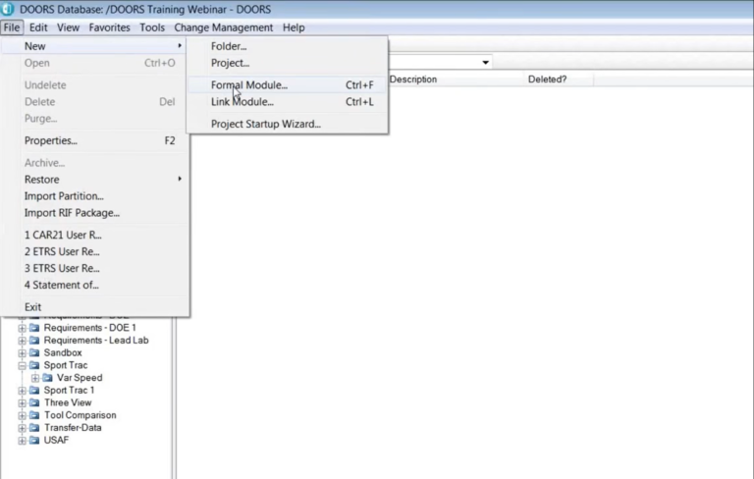This screenshot has width=754, height=479.
Task: Select Link Module... entry
Action: [287, 102]
